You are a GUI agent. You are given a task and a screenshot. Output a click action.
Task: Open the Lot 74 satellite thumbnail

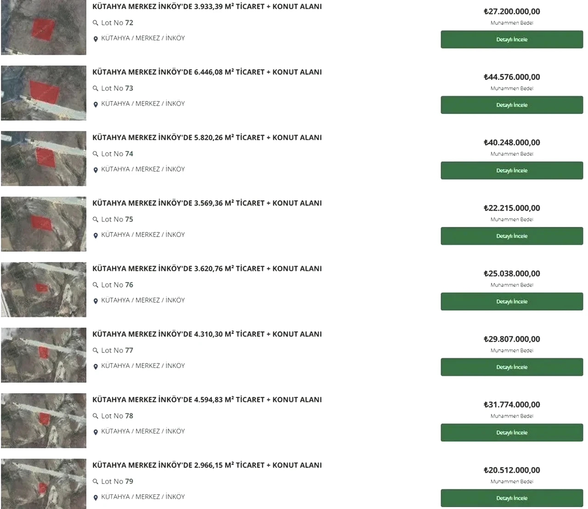coord(44,158)
